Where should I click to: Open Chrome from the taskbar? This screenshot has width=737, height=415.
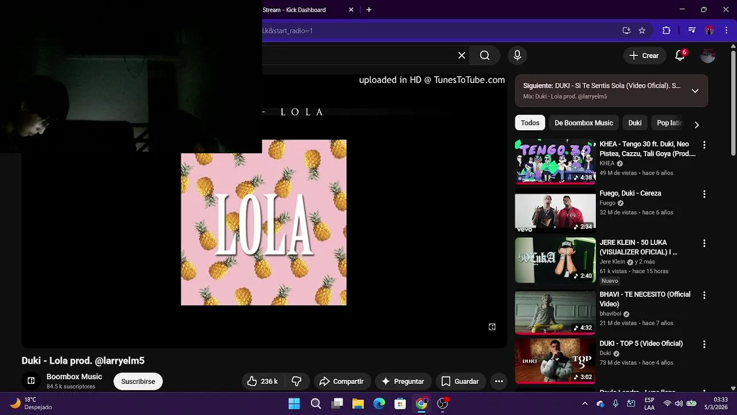(x=421, y=403)
